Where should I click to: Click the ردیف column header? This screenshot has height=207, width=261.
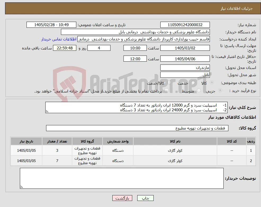(251, 141)
